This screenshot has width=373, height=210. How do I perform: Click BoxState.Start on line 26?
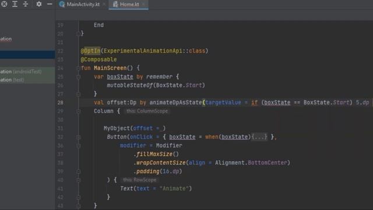click(179, 85)
